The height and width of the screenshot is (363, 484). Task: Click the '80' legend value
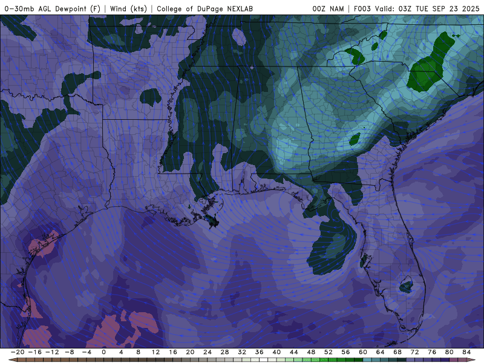click(450, 352)
